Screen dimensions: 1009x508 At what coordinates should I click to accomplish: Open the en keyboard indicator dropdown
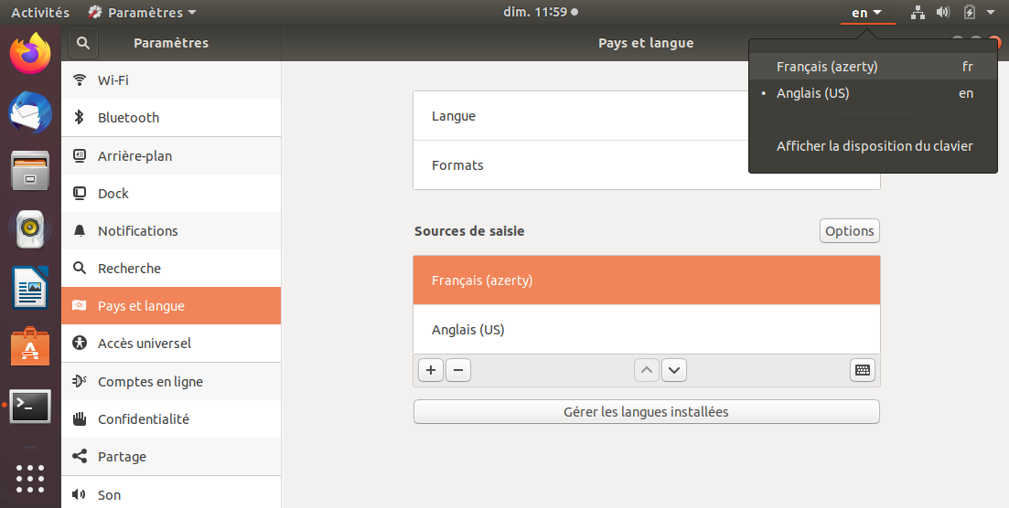[x=866, y=13]
